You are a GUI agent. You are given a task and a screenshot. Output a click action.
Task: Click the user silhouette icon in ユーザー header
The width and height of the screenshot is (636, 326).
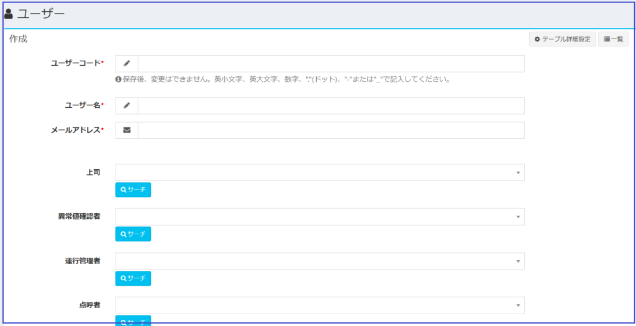(9, 14)
